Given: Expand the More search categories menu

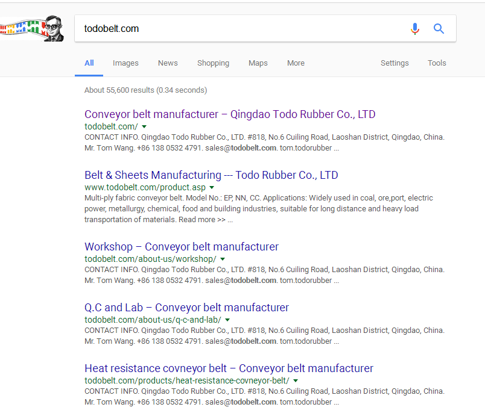Looking at the screenshot, I should click(x=296, y=63).
